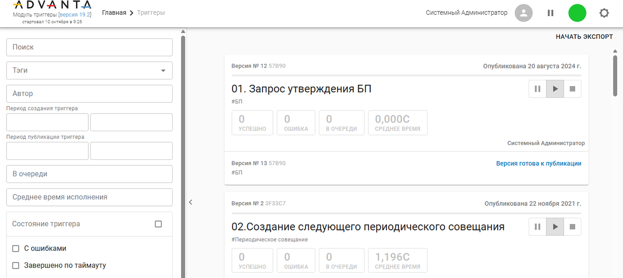Pause the module using header pause icon
This screenshot has height=278, width=623.
pos(550,13)
